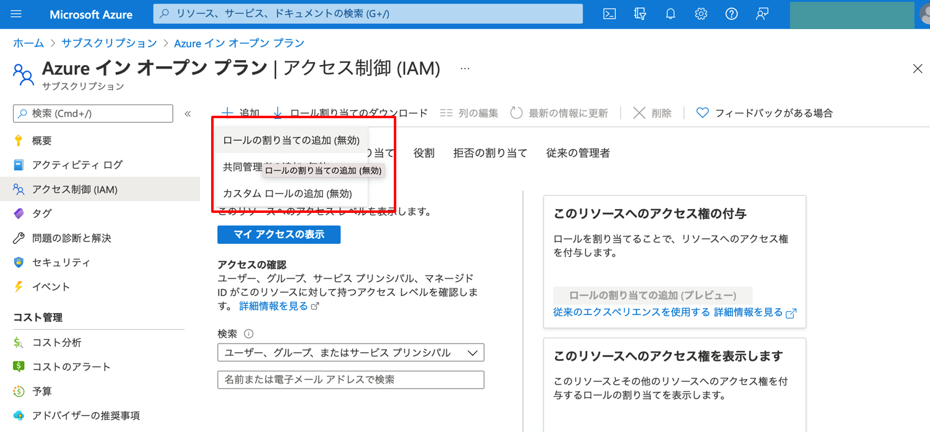Focus the 名前または電子メール アドレスで検索 field
This screenshot has height=432, width=930.
click(x=350, y=379)
